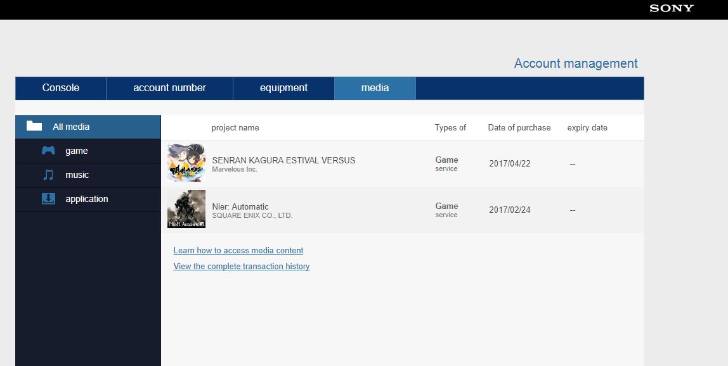Open the Console tab
Screen dimensions: 728x366
(x=61, y=88)
